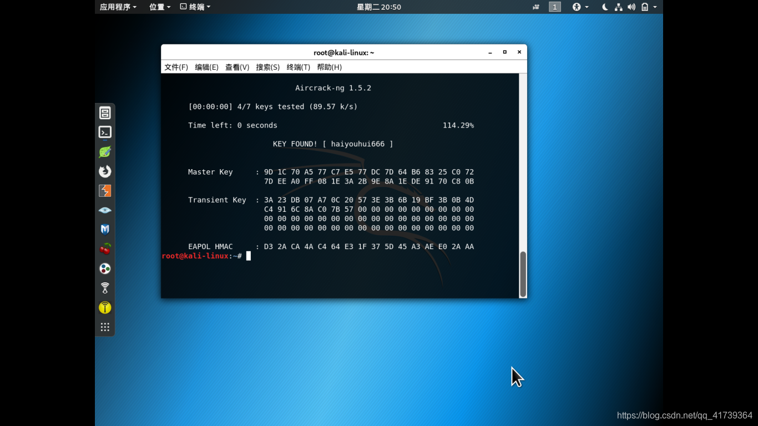
Task: Open the yellow circular antenna dock icon
Action: pos(105,307)
